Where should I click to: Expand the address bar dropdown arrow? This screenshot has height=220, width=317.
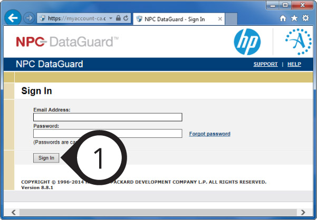point(111,18)
